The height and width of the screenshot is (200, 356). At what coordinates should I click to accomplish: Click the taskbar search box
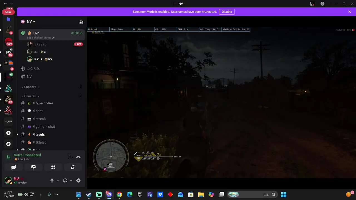coord(252,194)
